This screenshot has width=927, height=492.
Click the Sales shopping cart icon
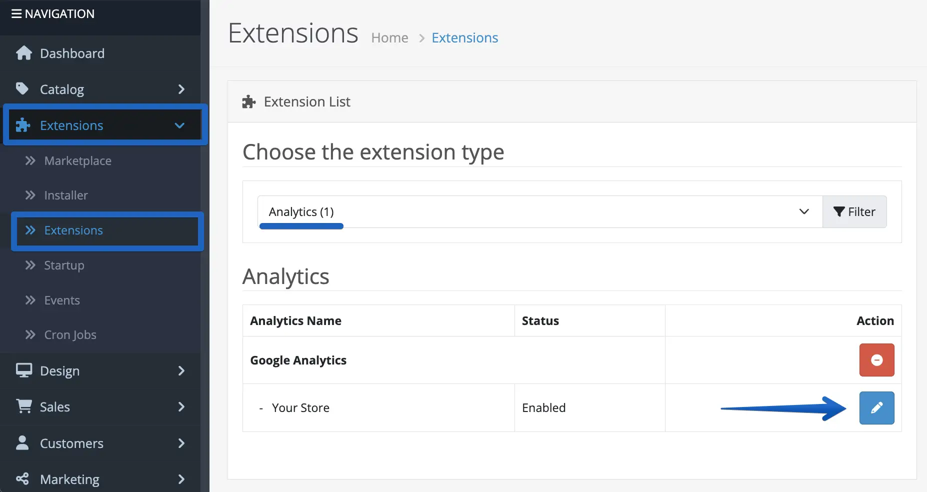coord(23,406)
